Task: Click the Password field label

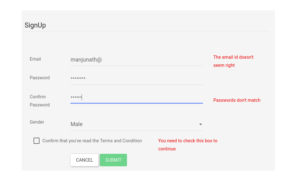Action: [40, 78]
